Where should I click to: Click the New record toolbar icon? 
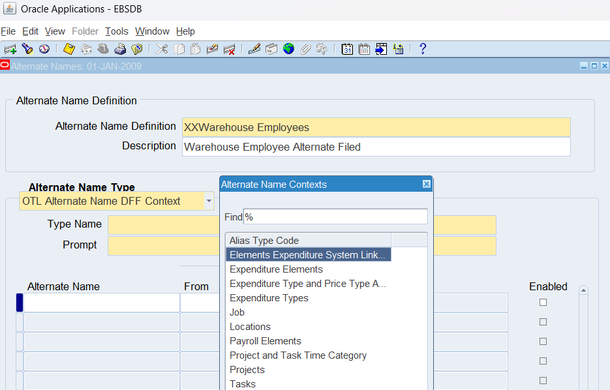pos(10,49)
